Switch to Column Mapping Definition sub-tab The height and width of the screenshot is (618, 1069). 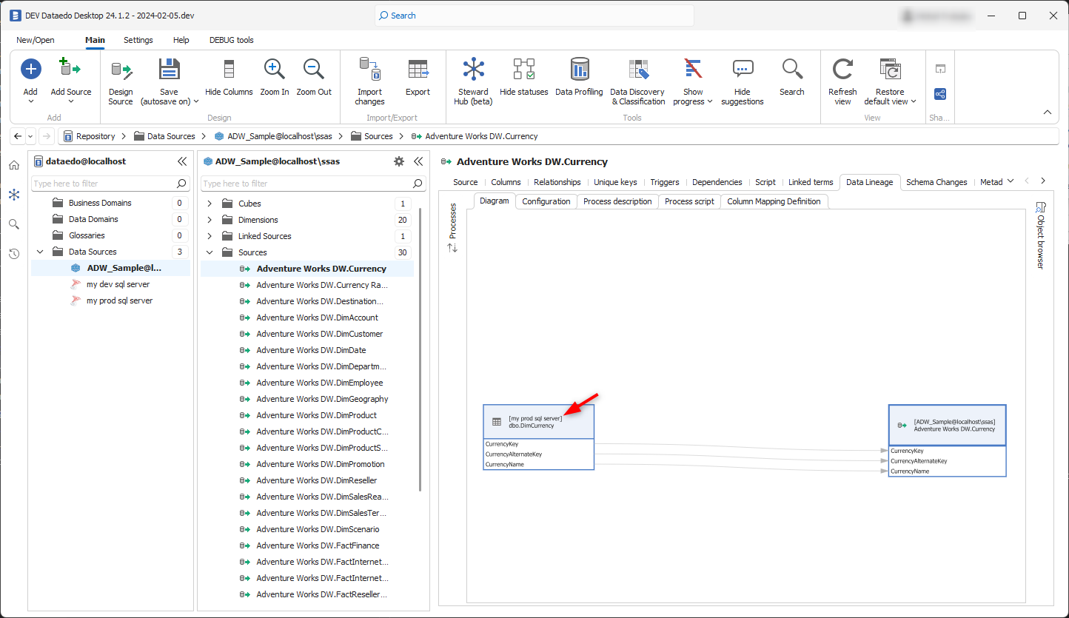pos(774,201)
